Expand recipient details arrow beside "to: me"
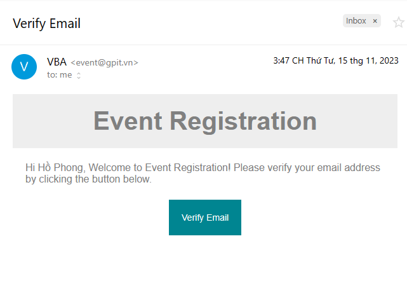 tap(79, 76)
